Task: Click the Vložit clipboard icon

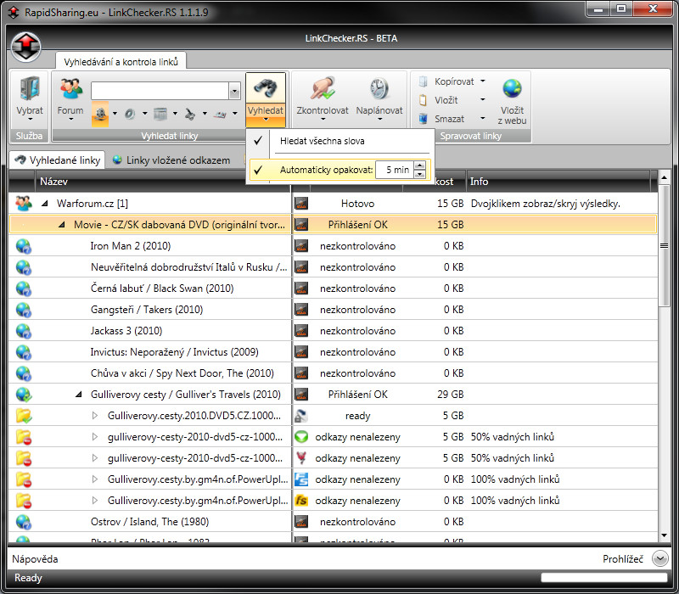Action: pyautogui.click(x=423, y=100)
